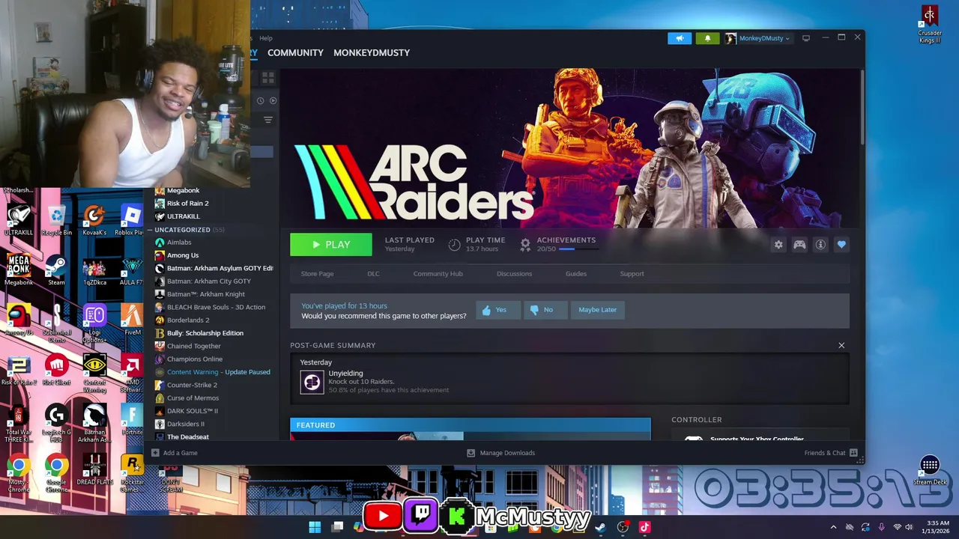Screen dimensions: 959x539
Task: Choose Maybe Later on recommendation prompt
Action: (x=597, y=310)
